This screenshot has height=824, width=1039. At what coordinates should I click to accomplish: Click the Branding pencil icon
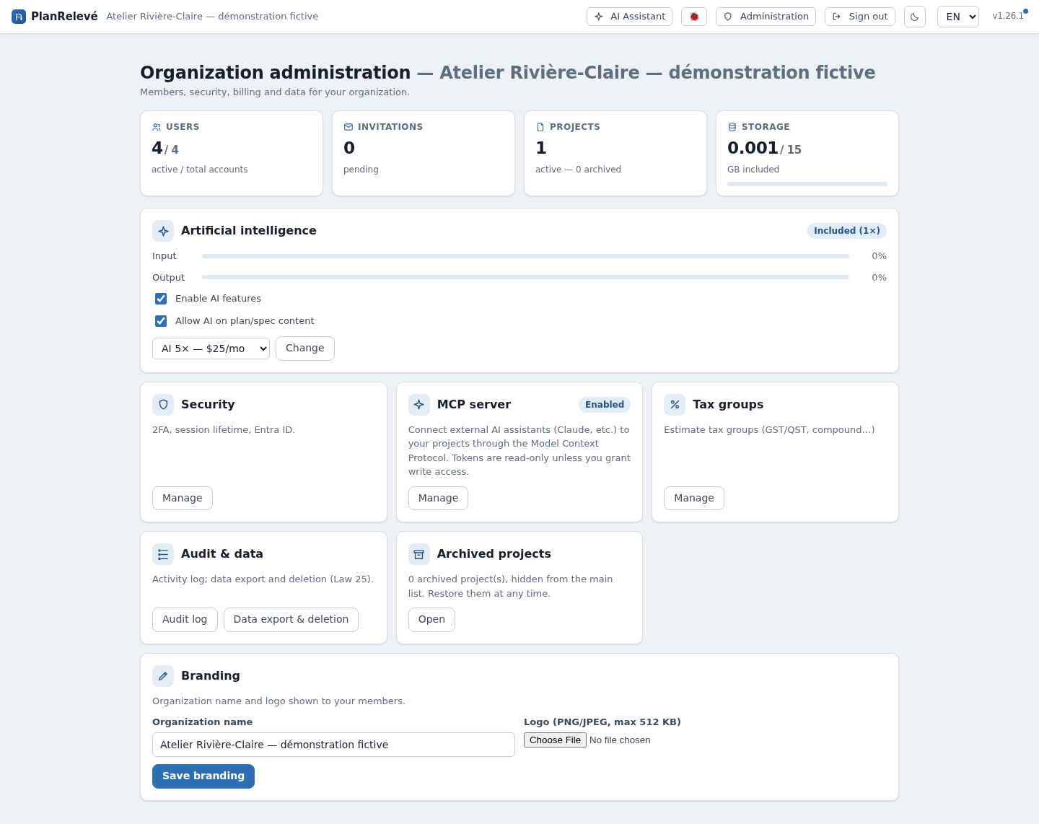point(163,676)
